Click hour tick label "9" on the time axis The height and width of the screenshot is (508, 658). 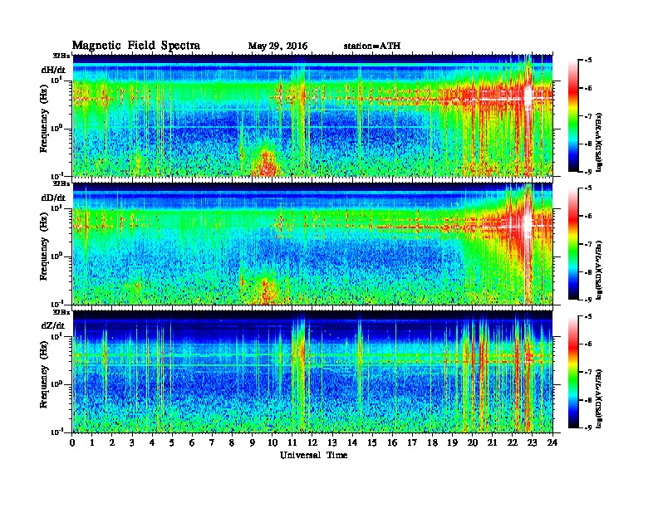(x=253, y=442)
